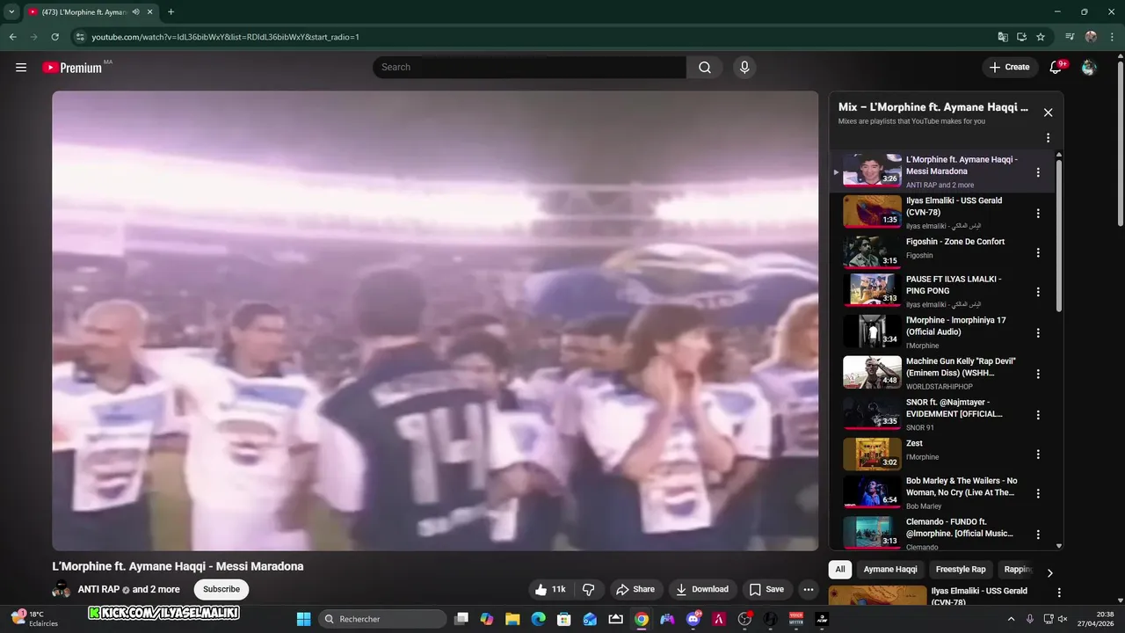The image size is (1125, 633).
Task: Open options for Rap Devil playlist item
Action: click(x=1038, y=374)
